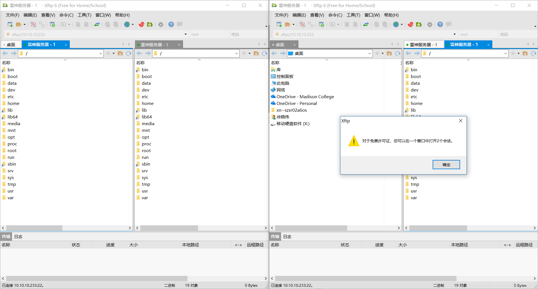Screen dimensions: 538x289
Task: Refresh the left file listing
Action: [129, 53]
